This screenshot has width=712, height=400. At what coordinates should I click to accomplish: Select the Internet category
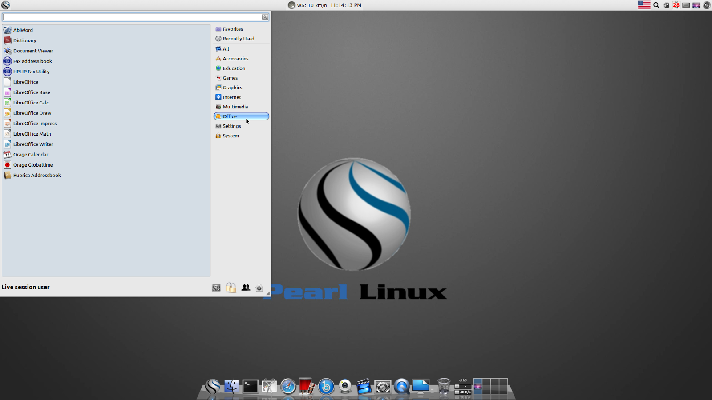[241, 97]
